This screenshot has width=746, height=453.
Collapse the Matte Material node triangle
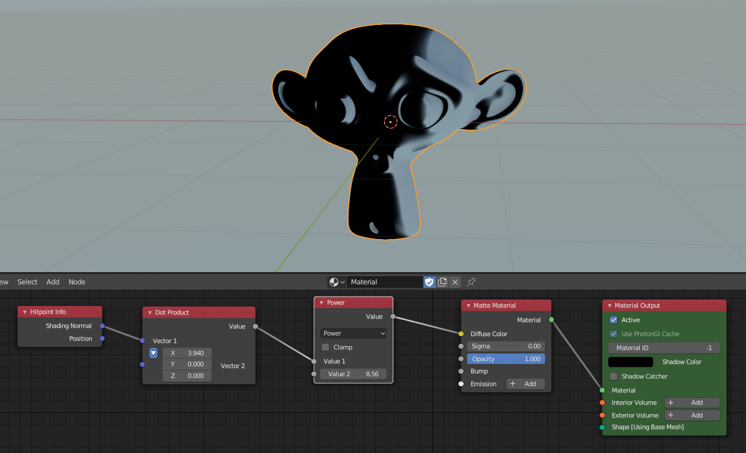click(x=468, y=306)
